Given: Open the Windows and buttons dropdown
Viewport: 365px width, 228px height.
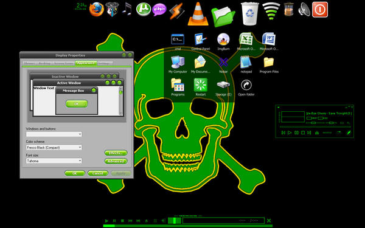Looking at the screenshot, I should click(54, 134).
